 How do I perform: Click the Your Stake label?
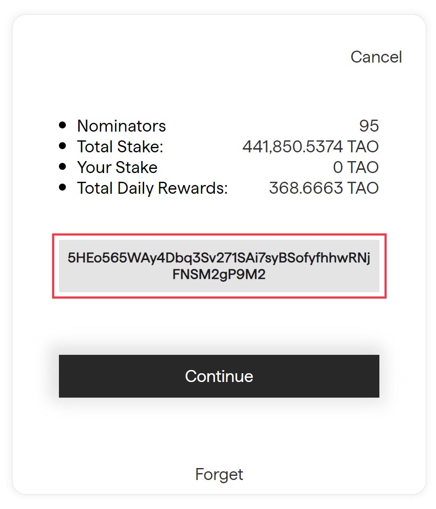click(x=117, y=168)
